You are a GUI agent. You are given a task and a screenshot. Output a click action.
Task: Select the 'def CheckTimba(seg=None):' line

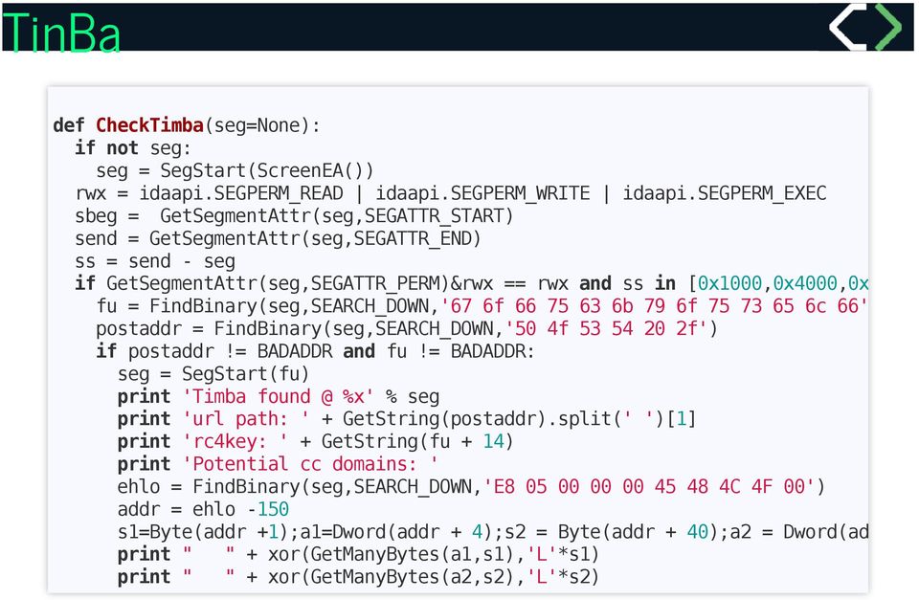pos(187,125)
